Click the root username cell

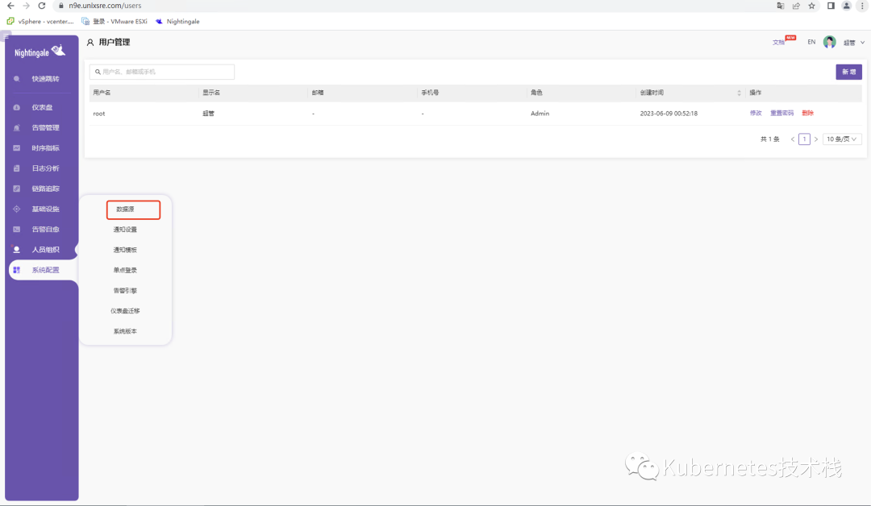(99, 113)
